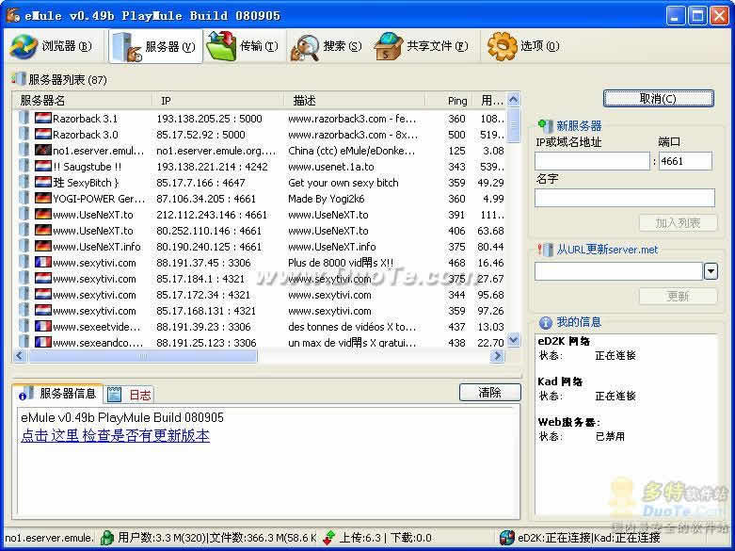Select the server at 85.17.172.34 : 4321

coord(203,295)
